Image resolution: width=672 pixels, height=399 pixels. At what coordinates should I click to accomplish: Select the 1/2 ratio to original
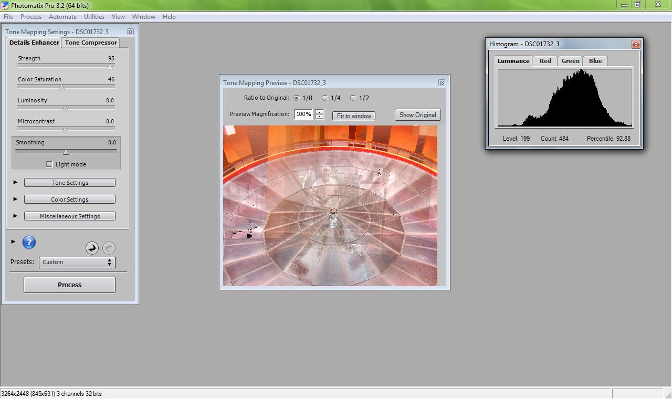point(353,98)
